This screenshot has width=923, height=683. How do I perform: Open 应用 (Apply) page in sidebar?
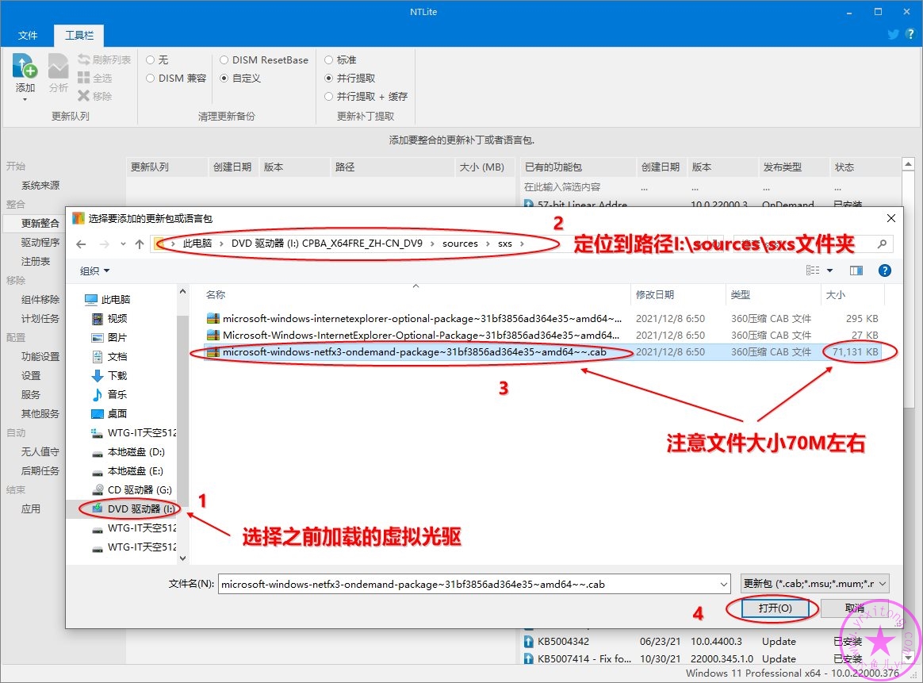tap(31, 508)
